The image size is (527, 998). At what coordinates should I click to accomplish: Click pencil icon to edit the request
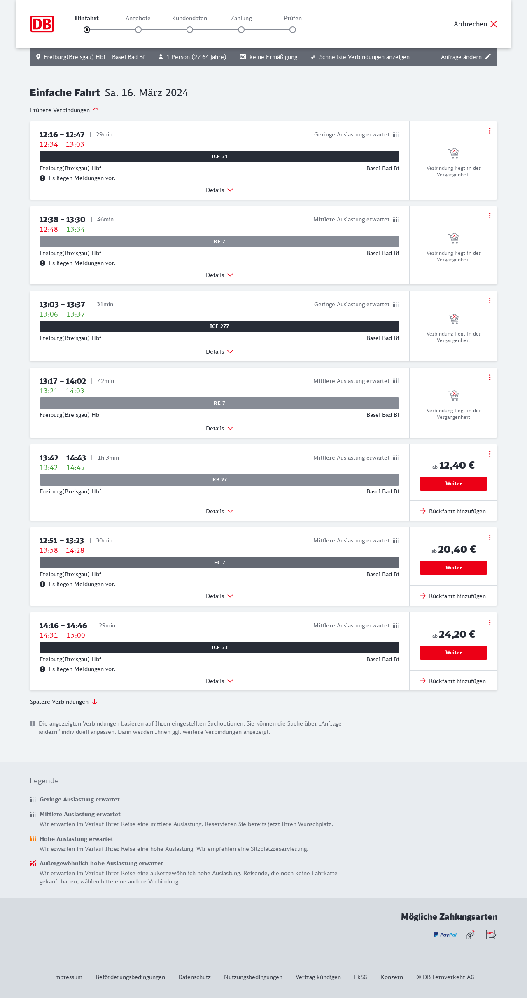click(488, 57)
